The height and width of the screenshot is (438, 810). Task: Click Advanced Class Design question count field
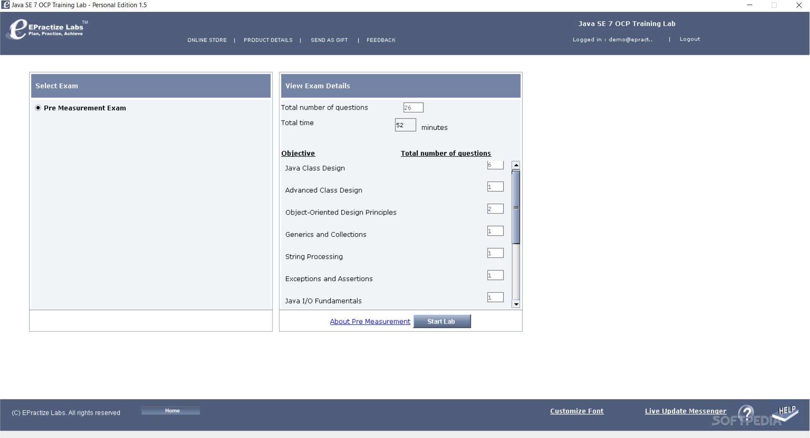click(495, 187)
